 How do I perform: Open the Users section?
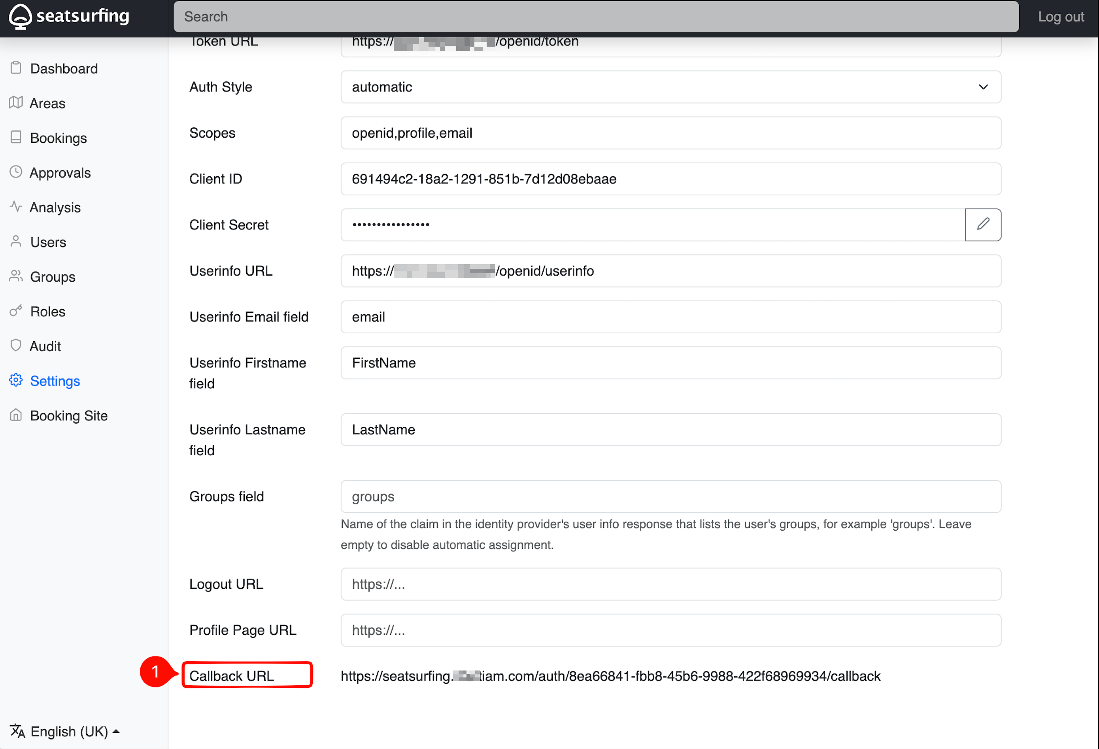48,242
